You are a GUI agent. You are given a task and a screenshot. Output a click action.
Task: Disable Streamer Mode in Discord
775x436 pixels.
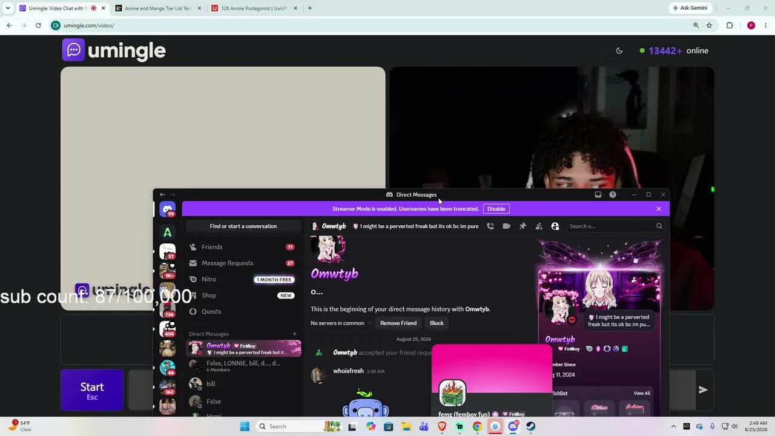[x=496, y=209]
